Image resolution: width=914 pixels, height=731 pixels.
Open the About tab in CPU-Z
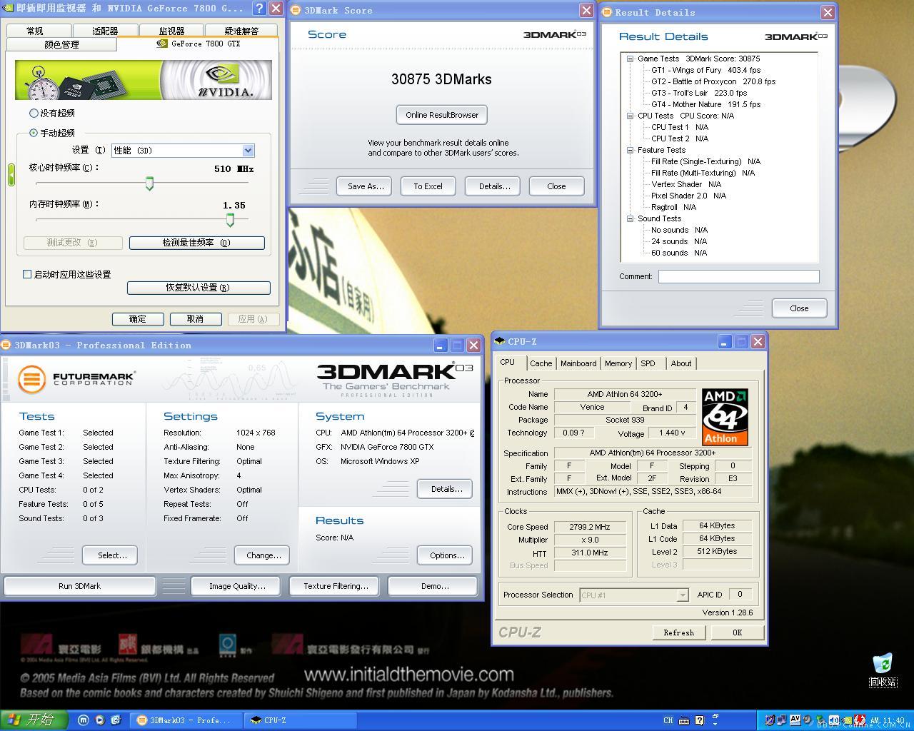(x=681, y=363)
